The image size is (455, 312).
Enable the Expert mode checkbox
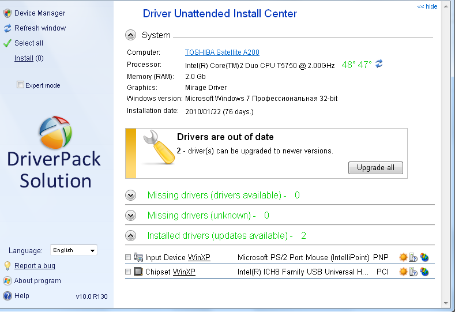pyautogui.click(x=20, y=85)
